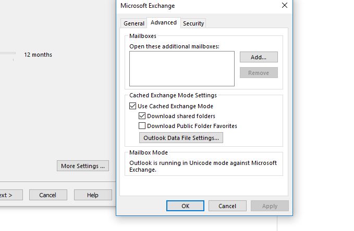Click the additional mailboxes list box
Viewport: 354px width, 231px height.
[x=182, y=69]
